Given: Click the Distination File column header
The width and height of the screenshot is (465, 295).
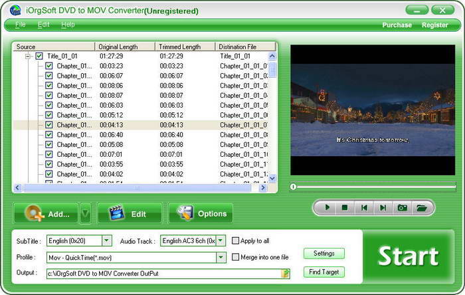Looking at the screenshot, I should pyautogui.click(x=245, y=47).
